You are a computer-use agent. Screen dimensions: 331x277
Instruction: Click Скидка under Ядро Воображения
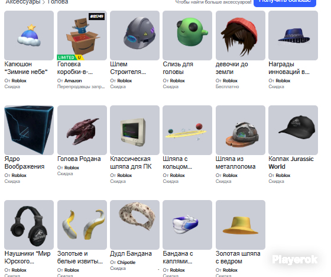(12, 182)
